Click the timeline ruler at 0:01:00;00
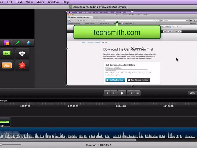Viewport: 197px width, 148px height. point(168,106)
